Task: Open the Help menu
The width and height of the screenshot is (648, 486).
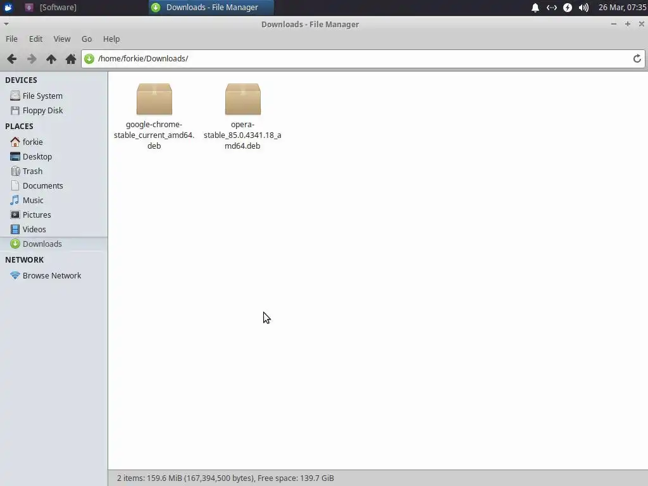Action: 111,39
